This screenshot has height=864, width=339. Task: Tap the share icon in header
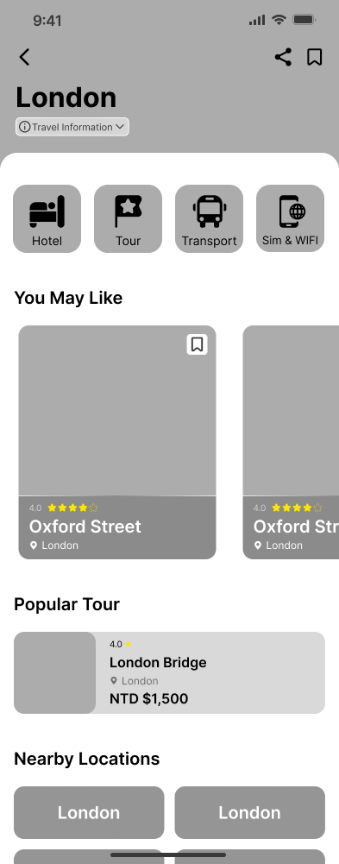point(284,57)
